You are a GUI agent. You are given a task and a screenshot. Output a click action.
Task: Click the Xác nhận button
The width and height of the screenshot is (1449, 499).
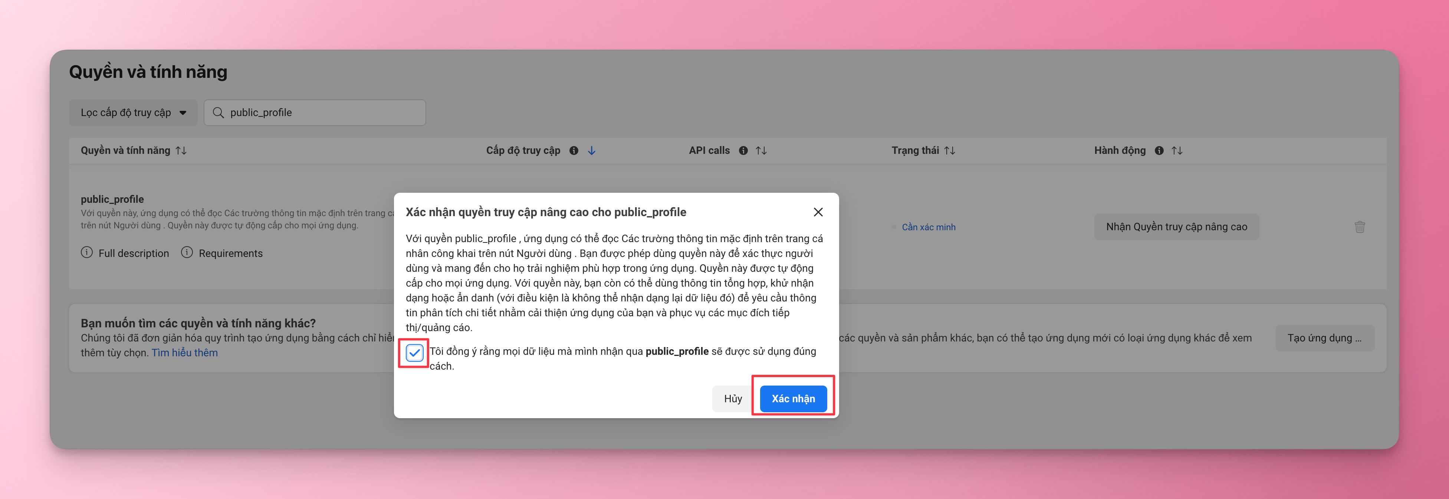(792, 399)
